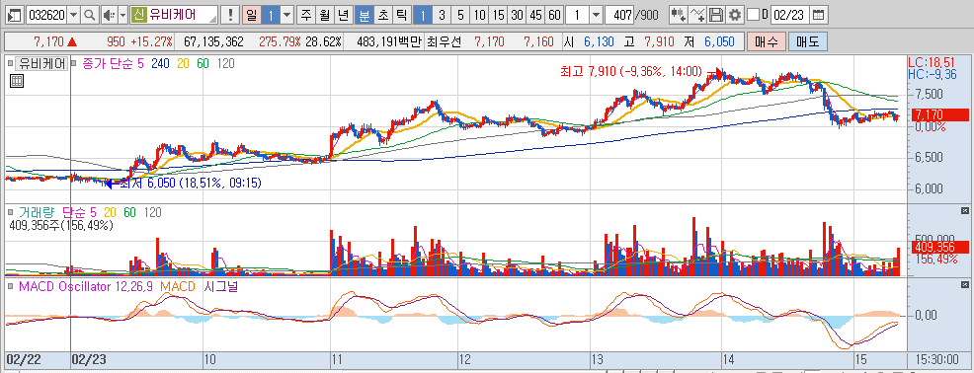The height and width of the screenshot is (373, 974).
Task: Toggle the D checkbox beside date field
Action: 753,15
